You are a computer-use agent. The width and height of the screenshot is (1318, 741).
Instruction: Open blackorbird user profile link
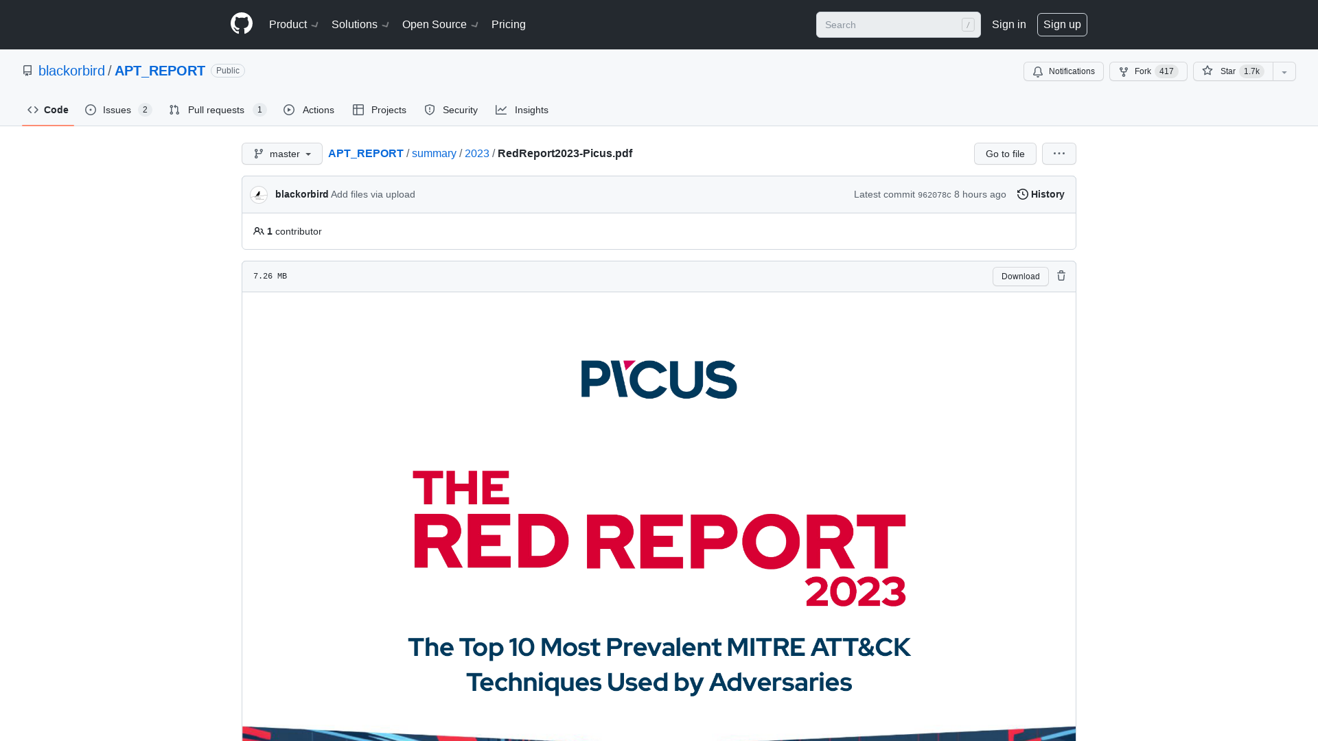click(71, 71)
